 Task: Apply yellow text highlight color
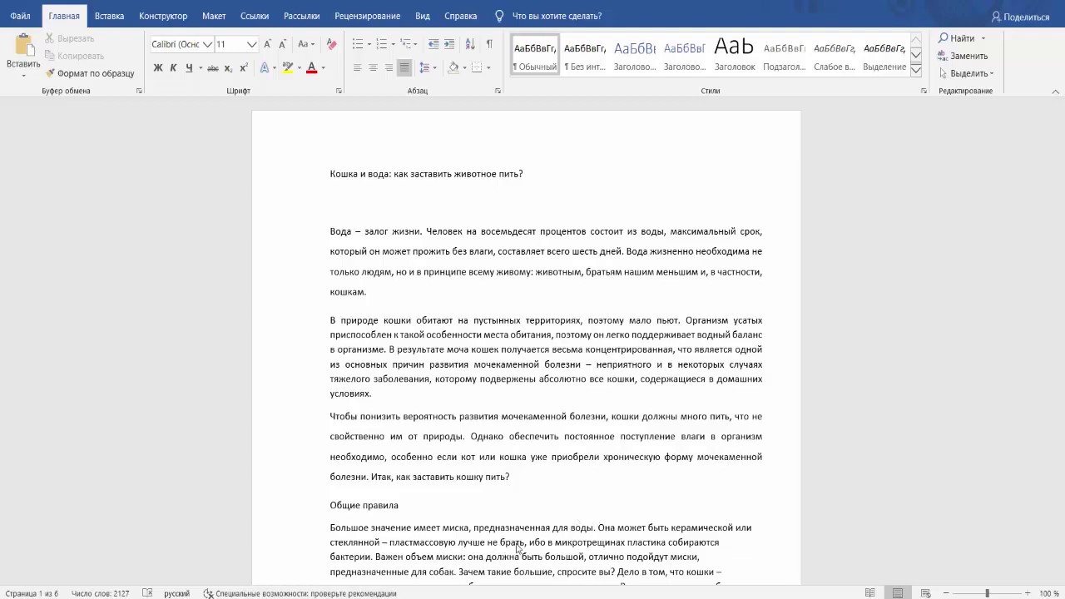pyautogui.click(x=288, y=68)
